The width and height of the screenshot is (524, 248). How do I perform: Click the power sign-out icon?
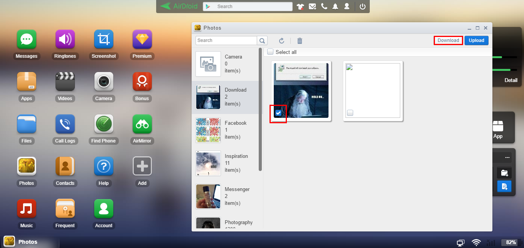pyautogui.click(x=362, y=7)
